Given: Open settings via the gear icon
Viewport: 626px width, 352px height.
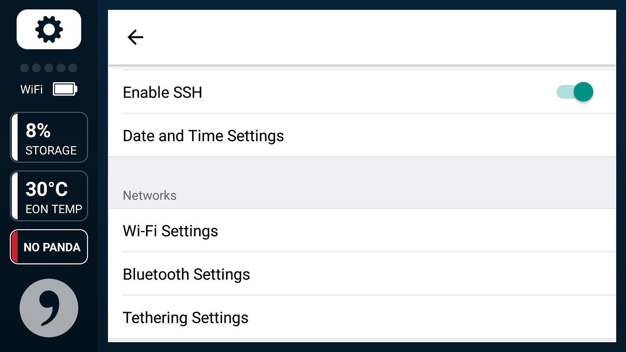Looking at the screenshot, I should coord(49,29).
